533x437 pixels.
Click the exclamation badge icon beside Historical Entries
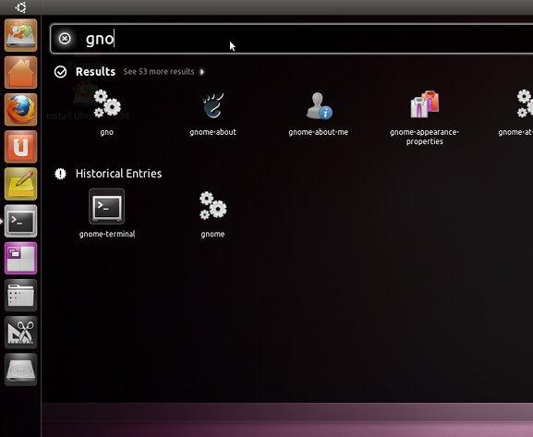click(x=61, y=174)
